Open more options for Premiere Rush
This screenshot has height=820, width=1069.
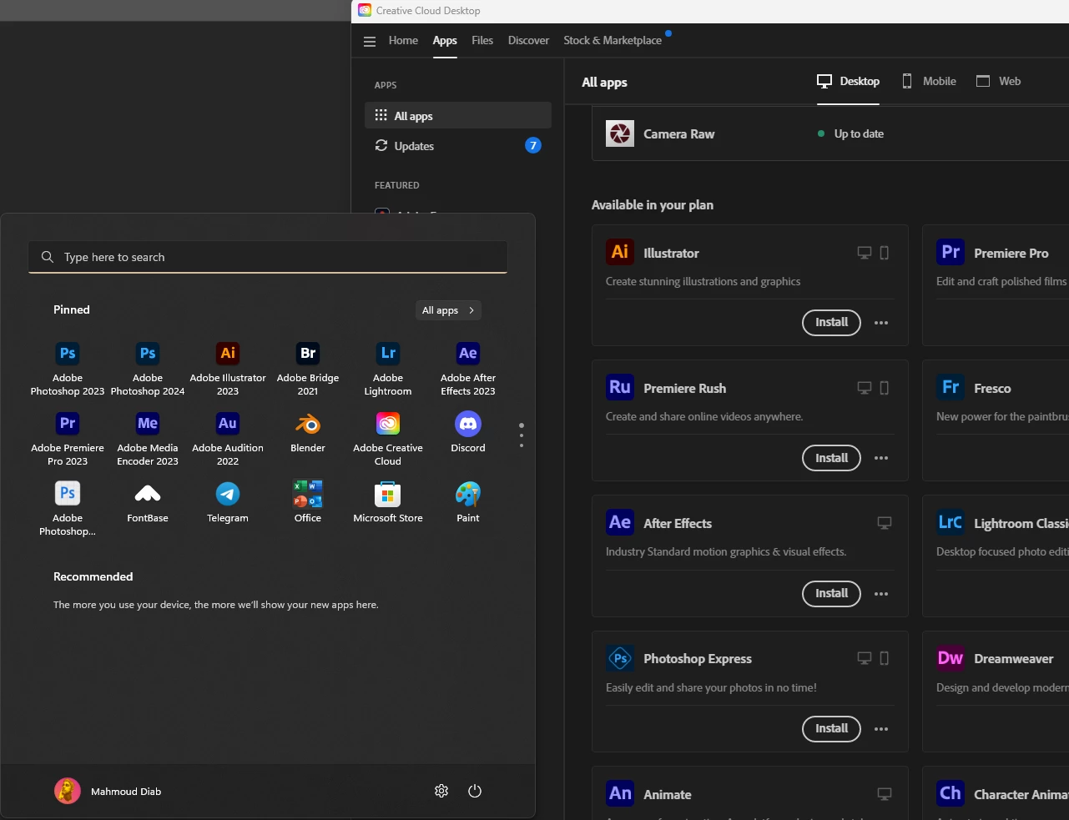click(881, 458)
